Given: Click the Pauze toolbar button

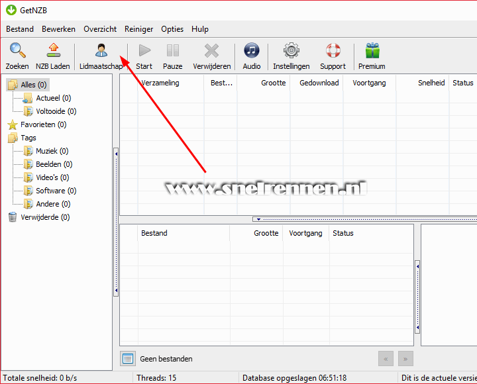Looking at the screenshot, I should pyautogui.click(x=172, y=56).
